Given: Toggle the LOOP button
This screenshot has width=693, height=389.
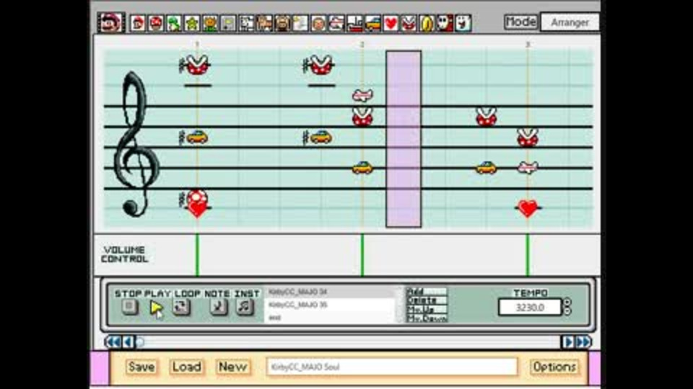Looking at the screenshot, I should pos(182,307).
